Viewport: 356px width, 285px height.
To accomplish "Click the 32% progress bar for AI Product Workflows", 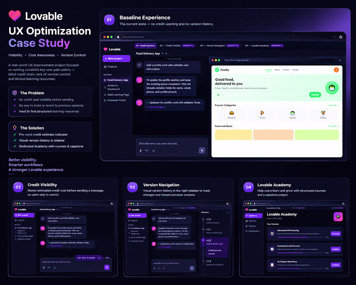I will 300,268.
